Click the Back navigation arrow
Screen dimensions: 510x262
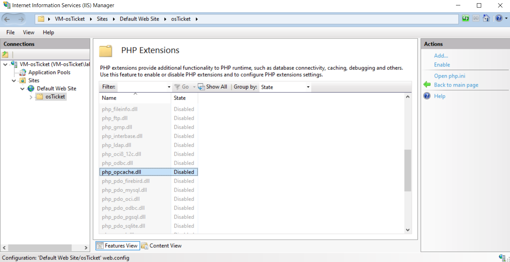(x=7, y=19)
